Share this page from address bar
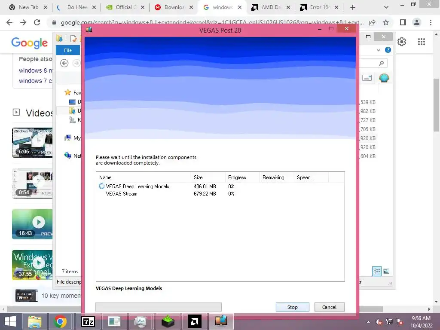This screenshot has height=330, width=440. (372, 22)
